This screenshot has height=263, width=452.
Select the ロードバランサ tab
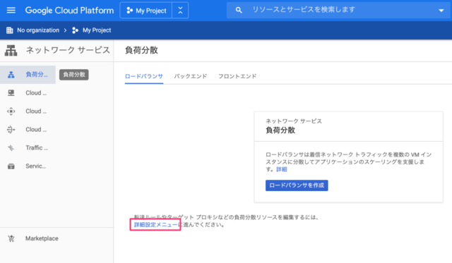pyautogui.click(x=144, y=76)
